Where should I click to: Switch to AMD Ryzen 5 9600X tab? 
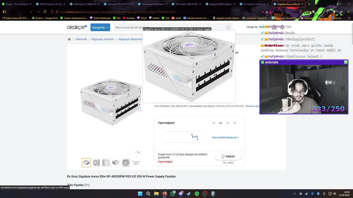click(84, 4)
